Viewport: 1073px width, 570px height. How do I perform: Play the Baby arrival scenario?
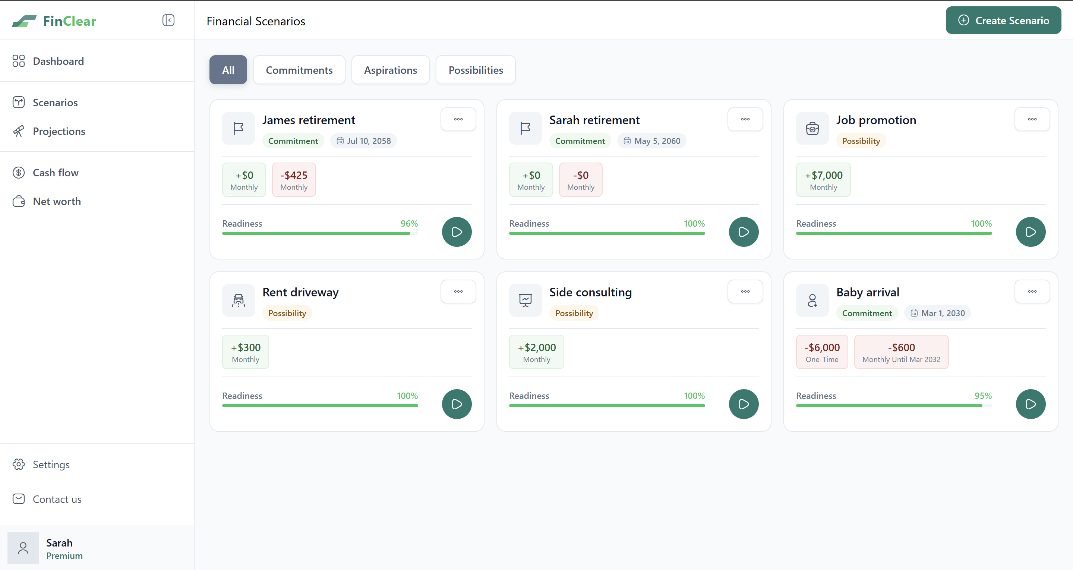(x=1030, y=404)
